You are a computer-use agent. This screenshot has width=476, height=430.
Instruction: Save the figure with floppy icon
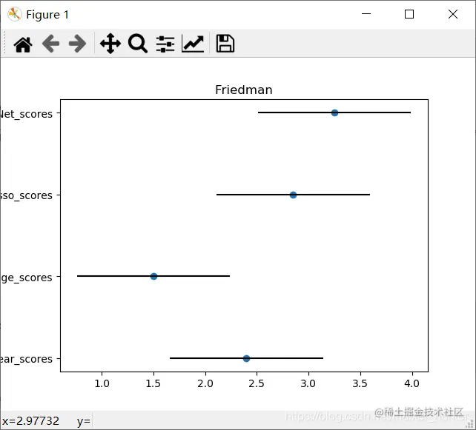click(225, 44)
